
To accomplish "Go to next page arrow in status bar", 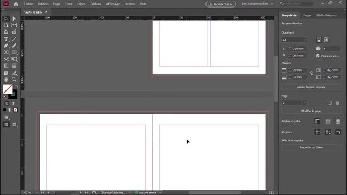I will 81,193.
